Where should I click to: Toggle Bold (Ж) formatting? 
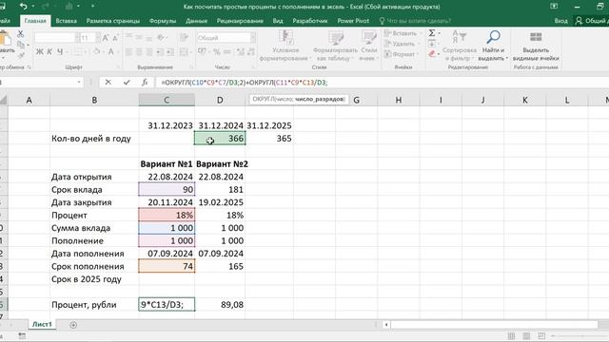point(39,51)
